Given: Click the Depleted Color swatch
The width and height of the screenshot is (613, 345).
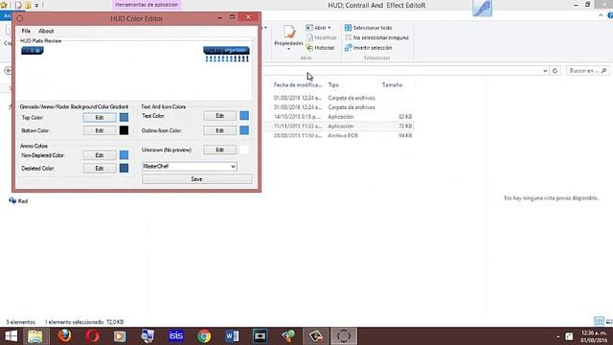Looking at the screenshot, I should click(124, 169).
